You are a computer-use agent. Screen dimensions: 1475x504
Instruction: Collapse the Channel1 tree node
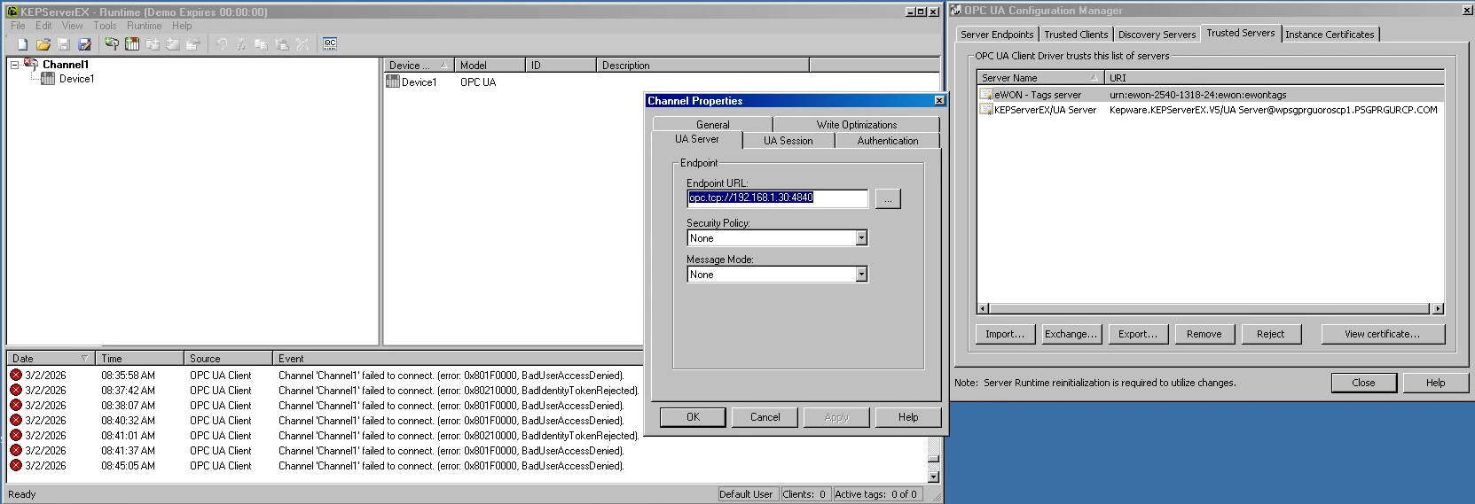click(14, 65)
